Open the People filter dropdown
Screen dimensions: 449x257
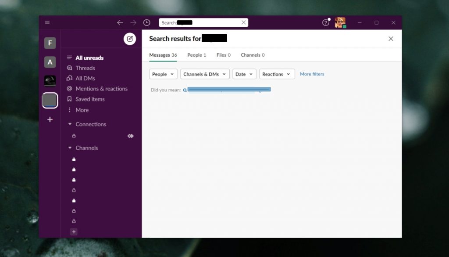163,74
